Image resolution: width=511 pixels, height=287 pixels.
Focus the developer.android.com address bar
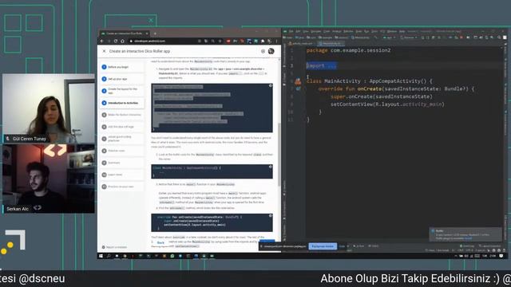[163, 41]
